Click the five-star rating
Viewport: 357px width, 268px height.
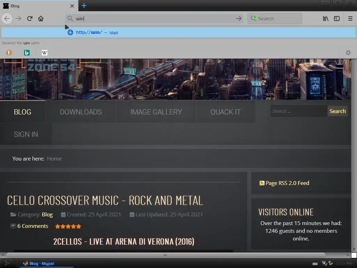pos(68,226)
